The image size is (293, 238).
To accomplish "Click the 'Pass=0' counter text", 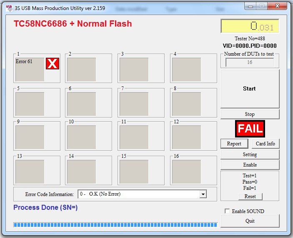I will (x=250, y=182).
